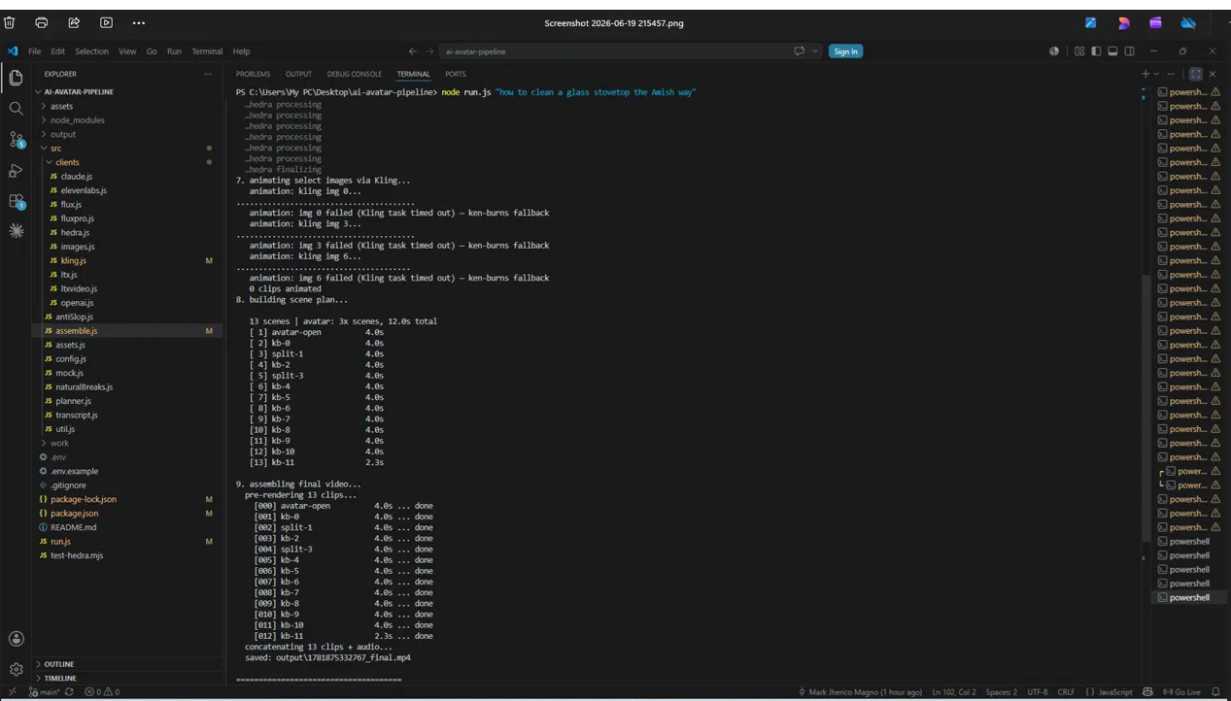Open the Terminal menu
This screenshot has width=1231, height=701.
[207, 51]
